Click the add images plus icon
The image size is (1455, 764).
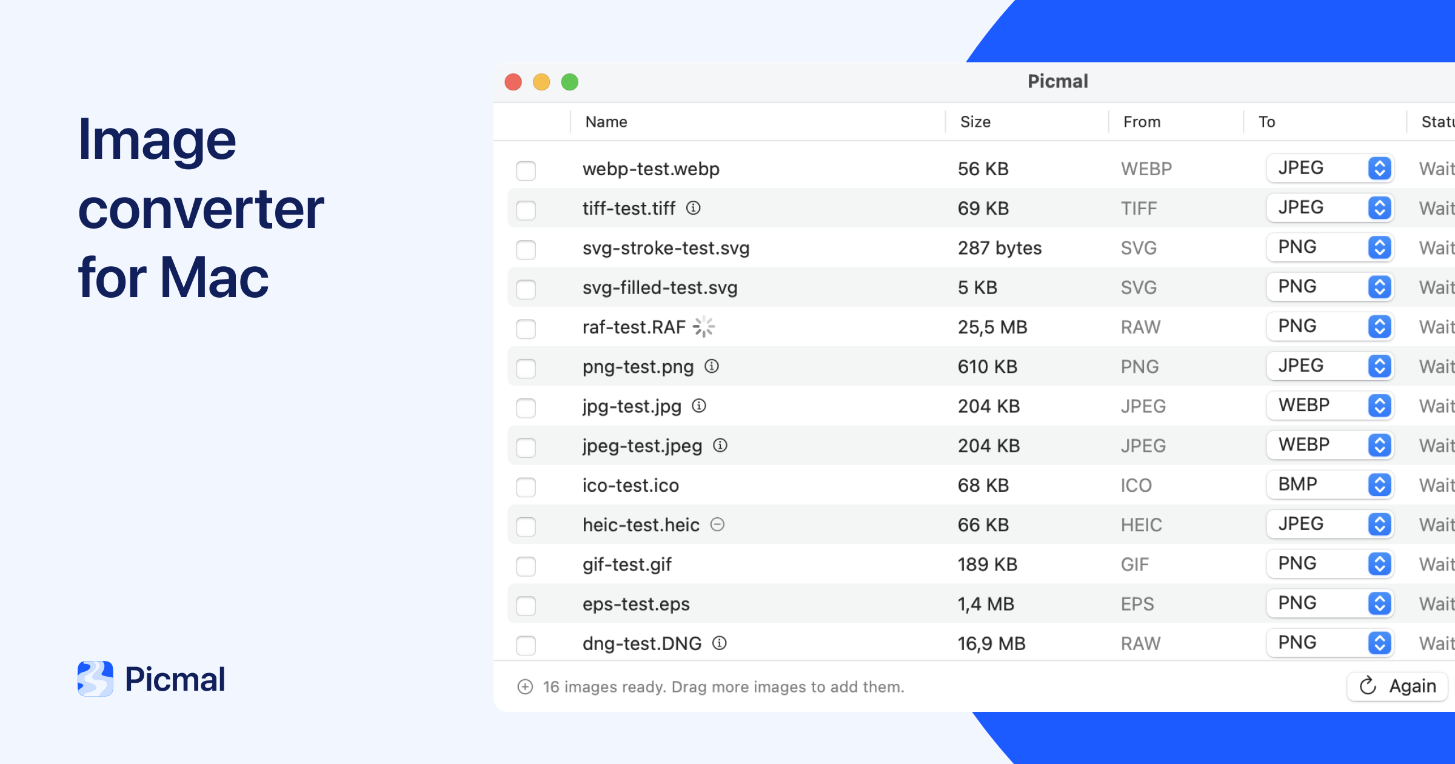525,686
